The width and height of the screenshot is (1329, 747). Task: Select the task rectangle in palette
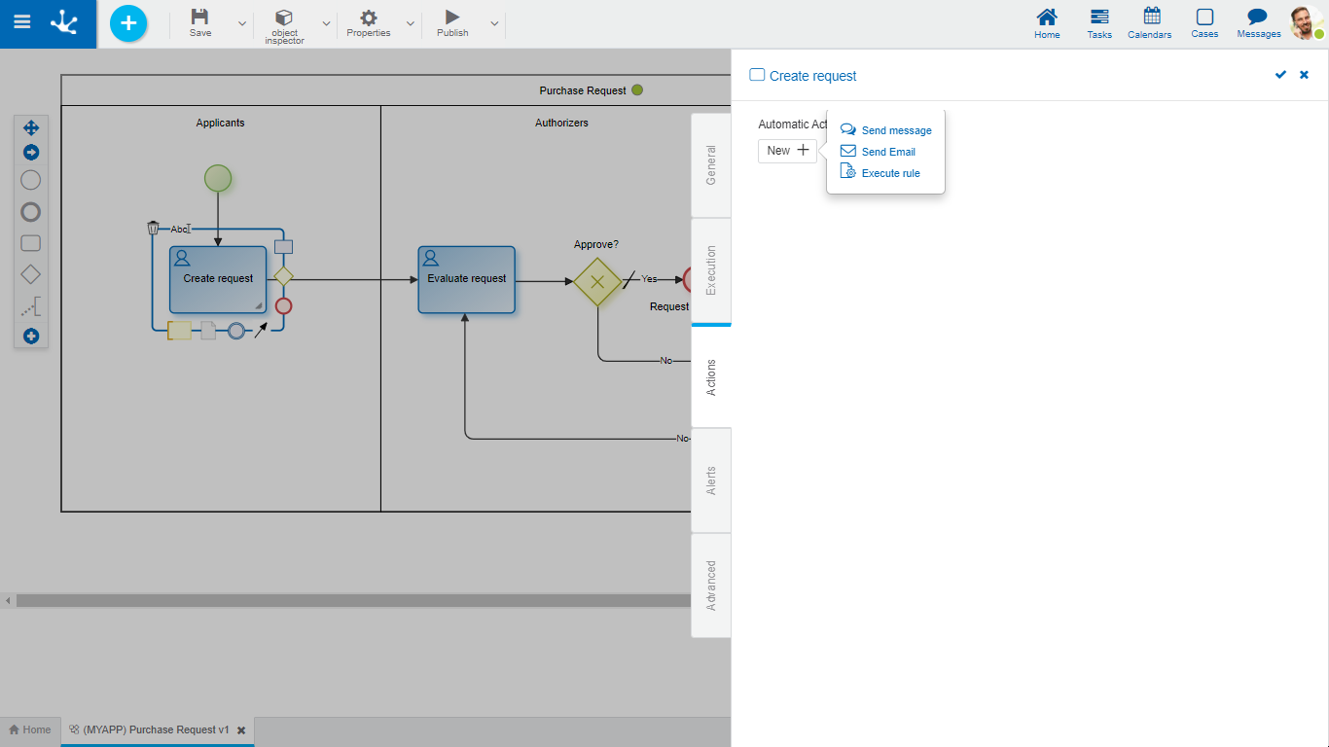31,243
